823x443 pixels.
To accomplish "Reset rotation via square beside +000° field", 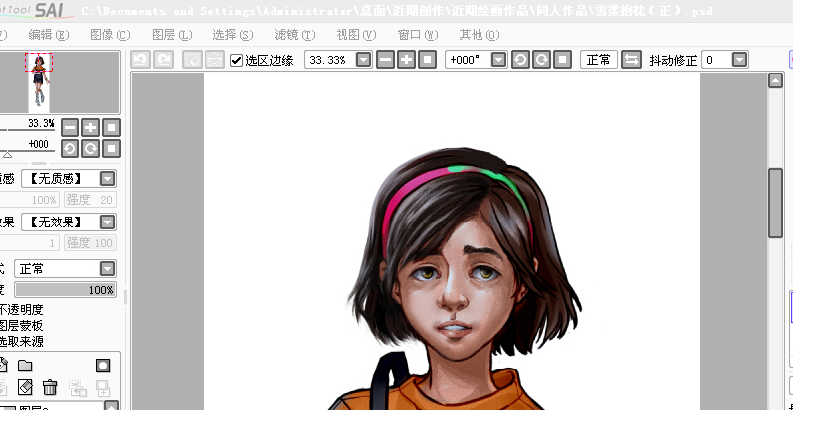I will tap(562, 60).
